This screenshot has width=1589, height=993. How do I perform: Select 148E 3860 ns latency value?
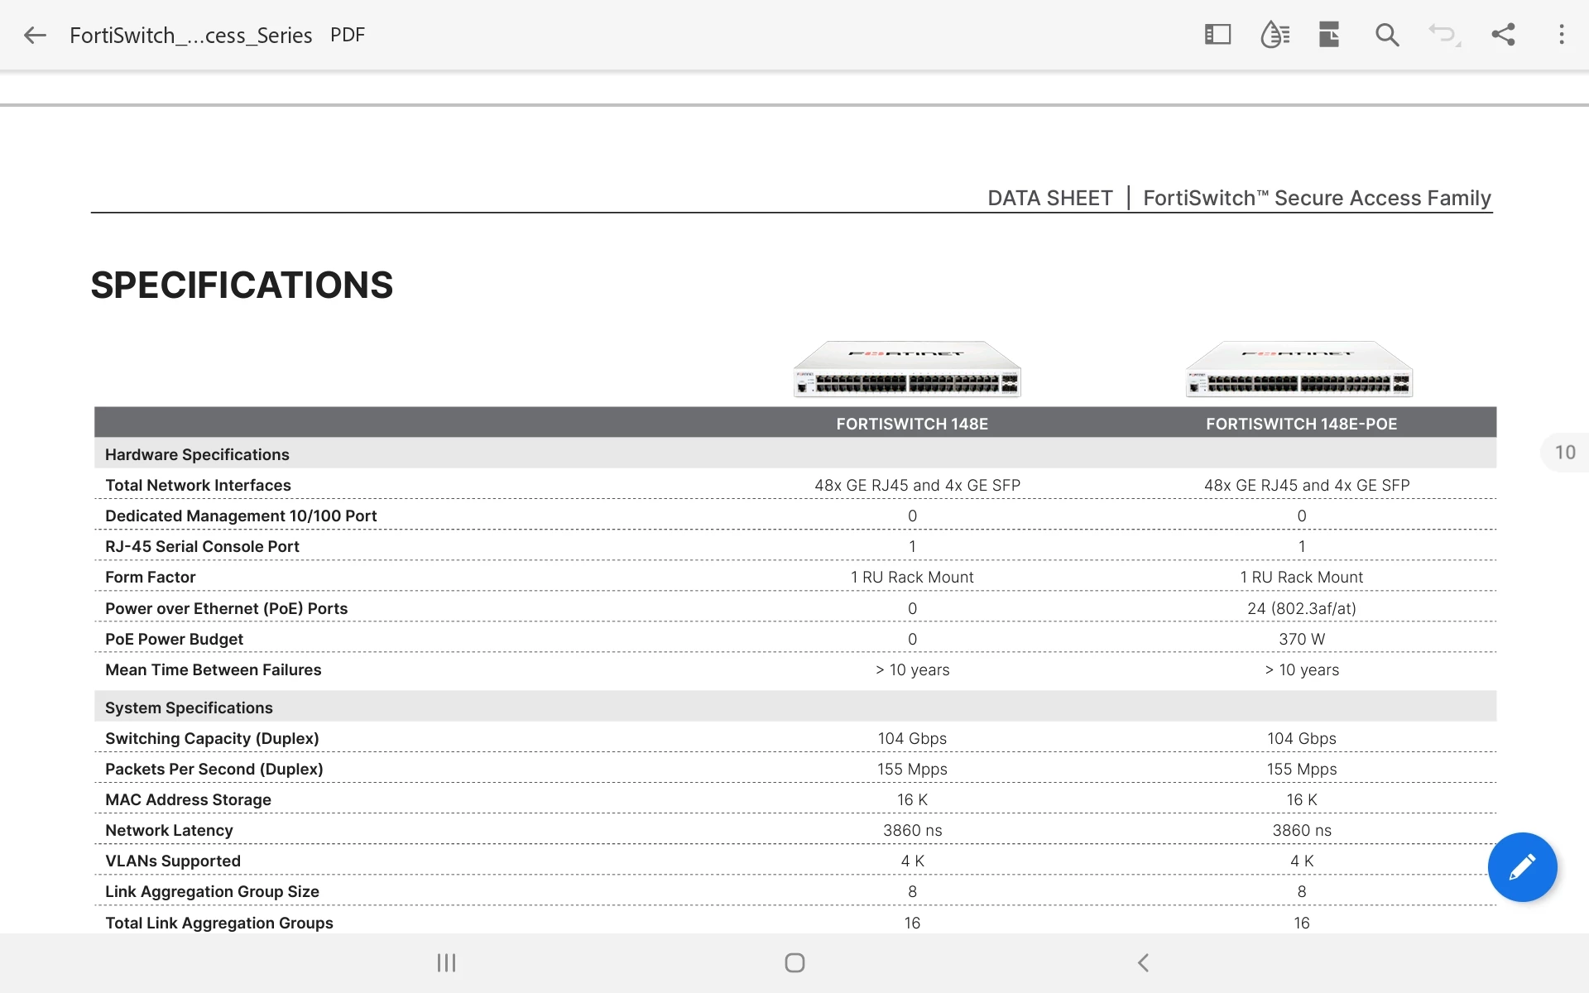(x=912, y=830)
